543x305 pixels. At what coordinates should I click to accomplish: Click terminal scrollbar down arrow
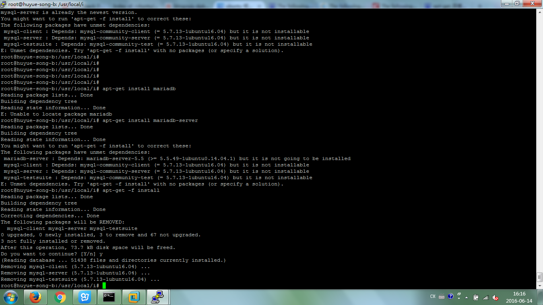pyautogui.click(x=540, y=286)
